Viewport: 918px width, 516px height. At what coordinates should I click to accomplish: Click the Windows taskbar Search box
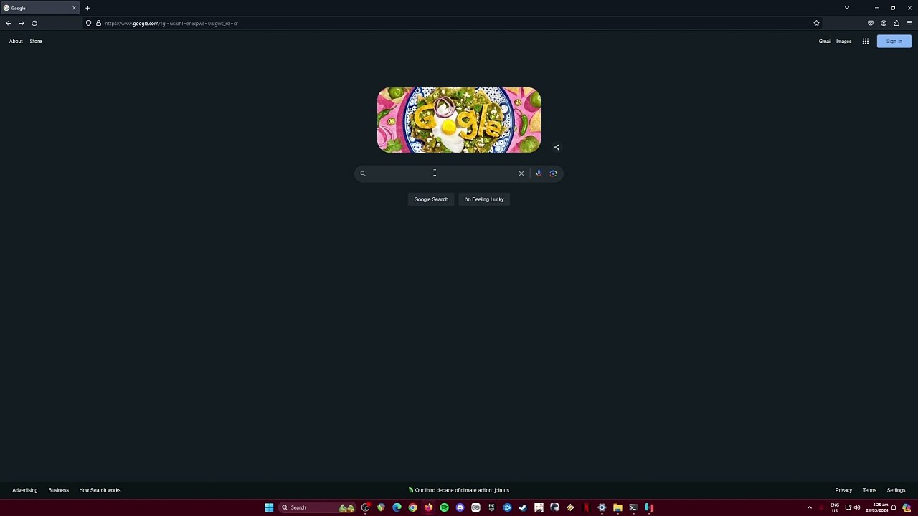(318, 507)
